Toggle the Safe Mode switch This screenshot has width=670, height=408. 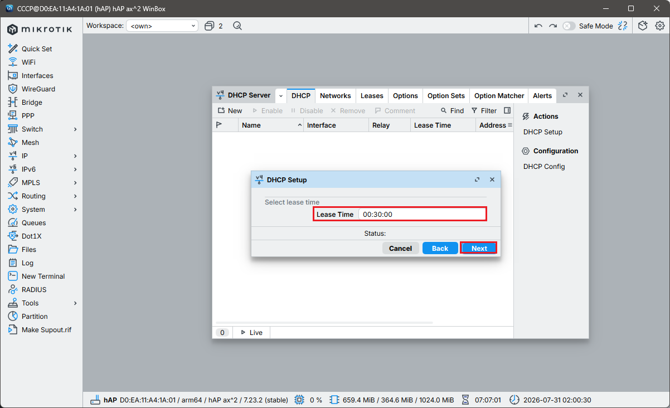click(569, 26)
